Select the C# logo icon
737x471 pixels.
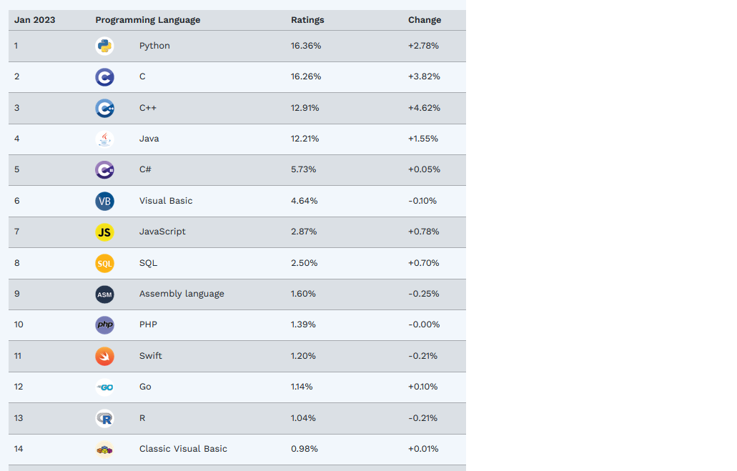(104, 169)
